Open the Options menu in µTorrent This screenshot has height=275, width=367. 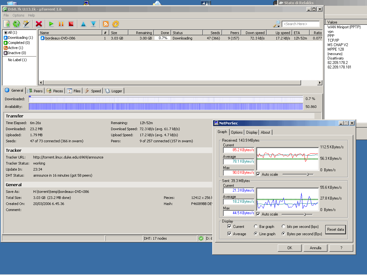pos(18,15)
